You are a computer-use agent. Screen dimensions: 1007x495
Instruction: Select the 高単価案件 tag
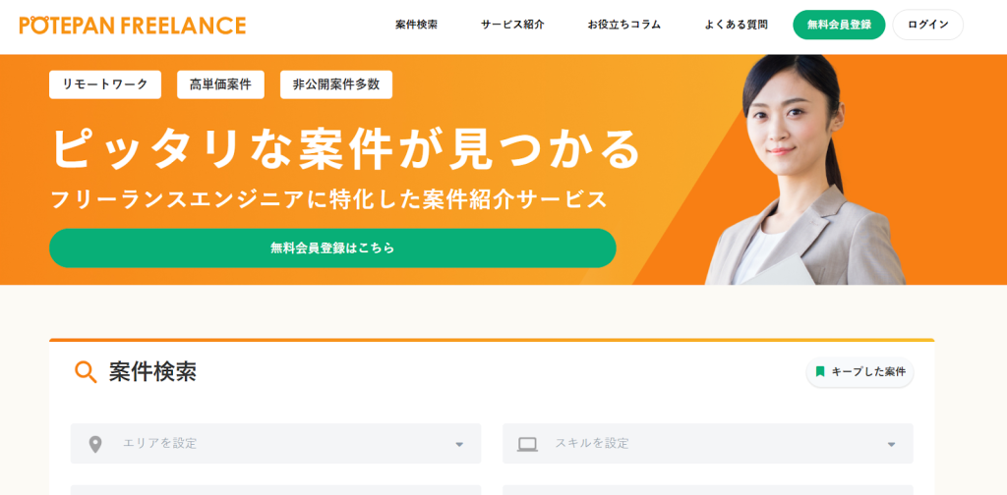[221, 84]
